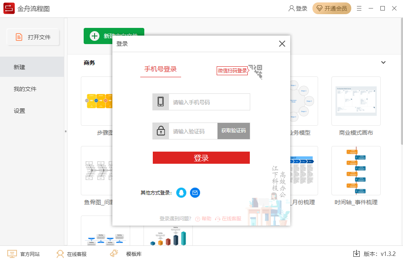Switch to 微信扫码登录
403x262 pixels.
tap(232, 70)
